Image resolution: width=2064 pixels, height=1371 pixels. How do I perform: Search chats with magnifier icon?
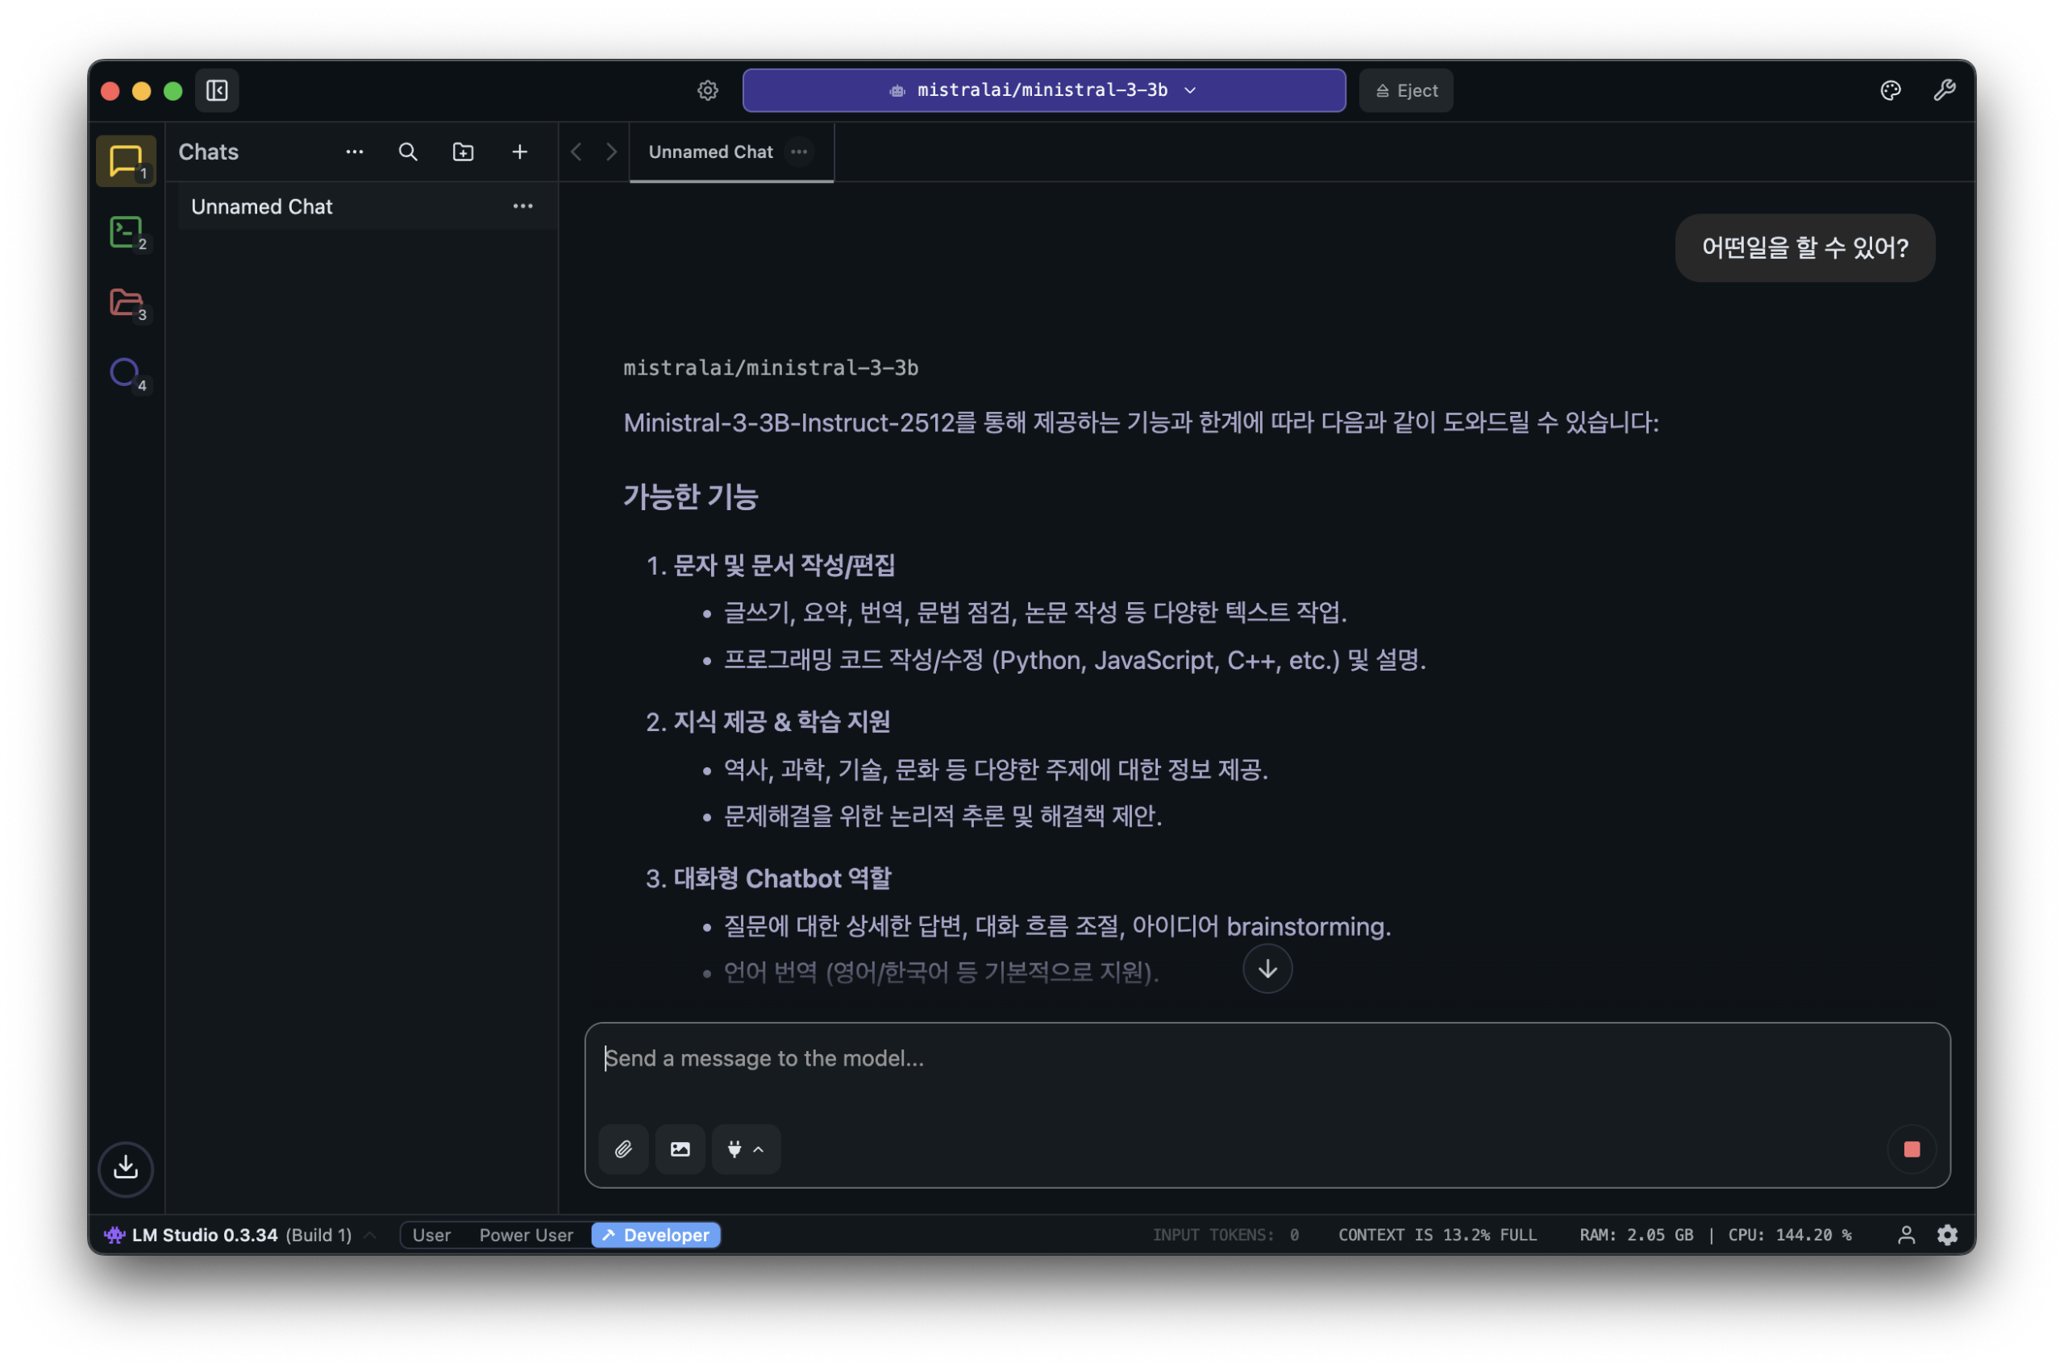click(x=407, y=152)
